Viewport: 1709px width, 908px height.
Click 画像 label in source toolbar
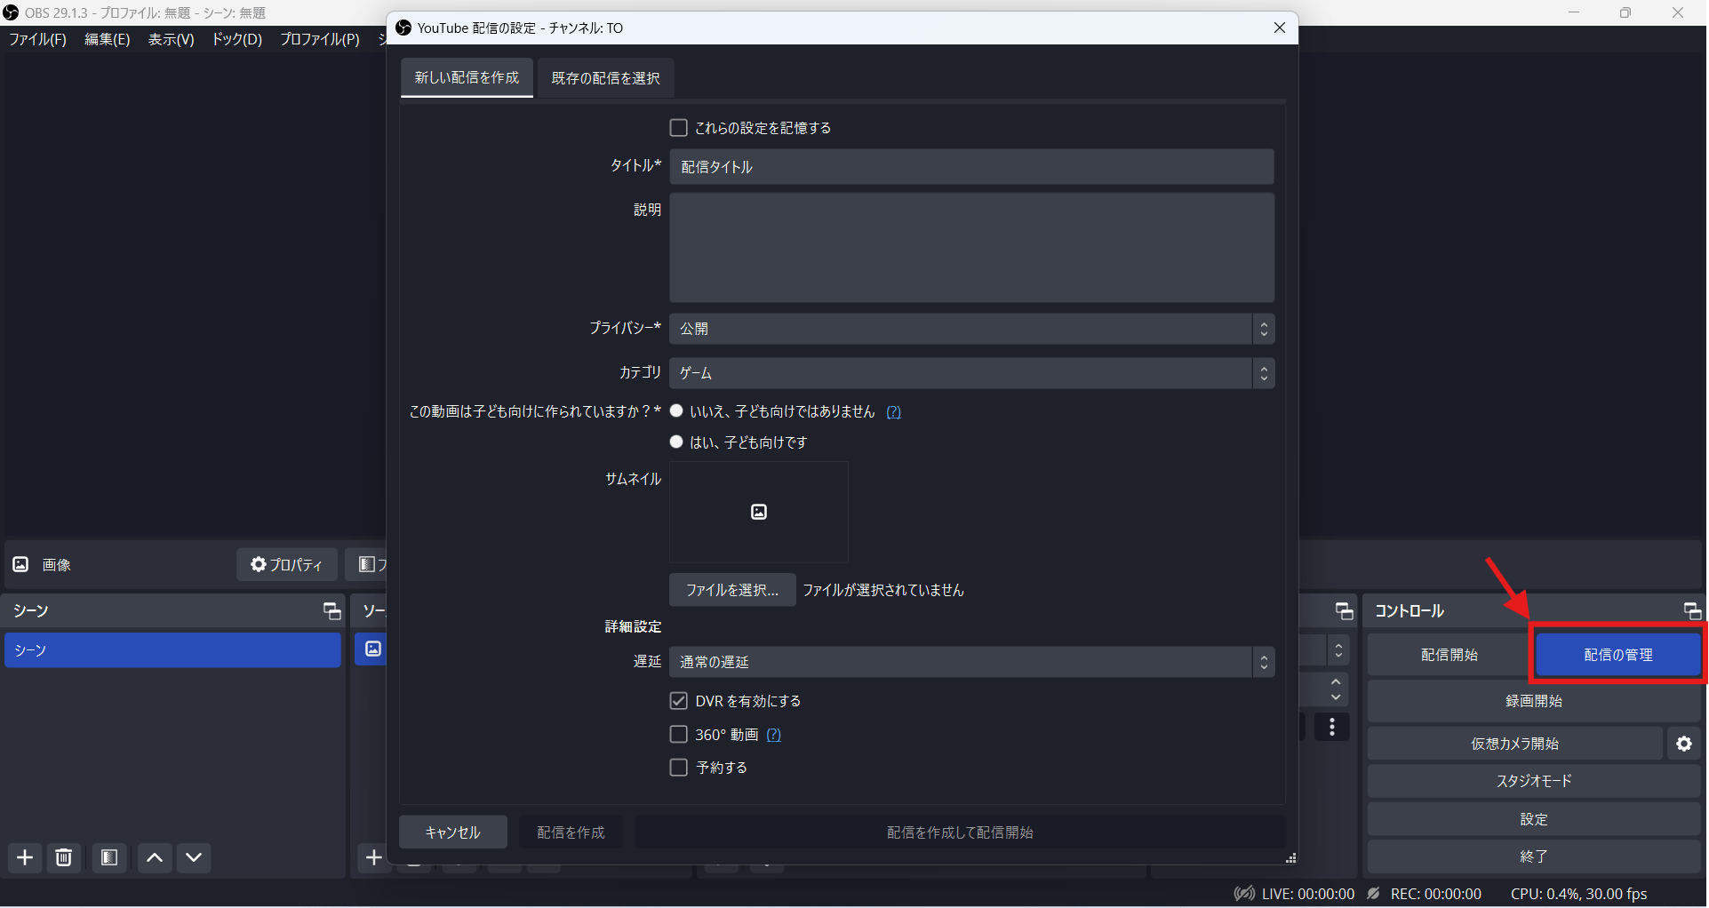(57, 565)
